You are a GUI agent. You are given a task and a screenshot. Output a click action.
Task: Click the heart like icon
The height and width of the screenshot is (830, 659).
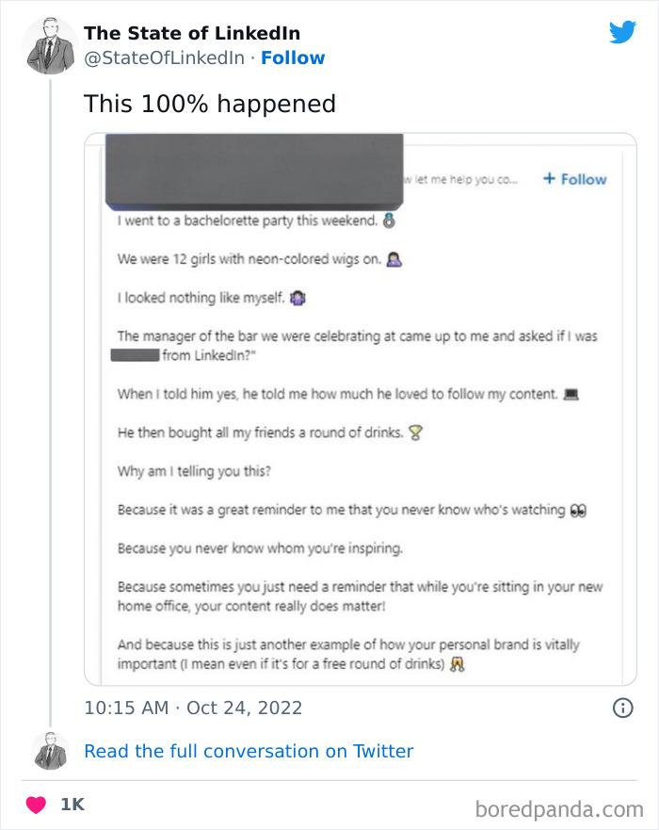(x=37, y=805)
